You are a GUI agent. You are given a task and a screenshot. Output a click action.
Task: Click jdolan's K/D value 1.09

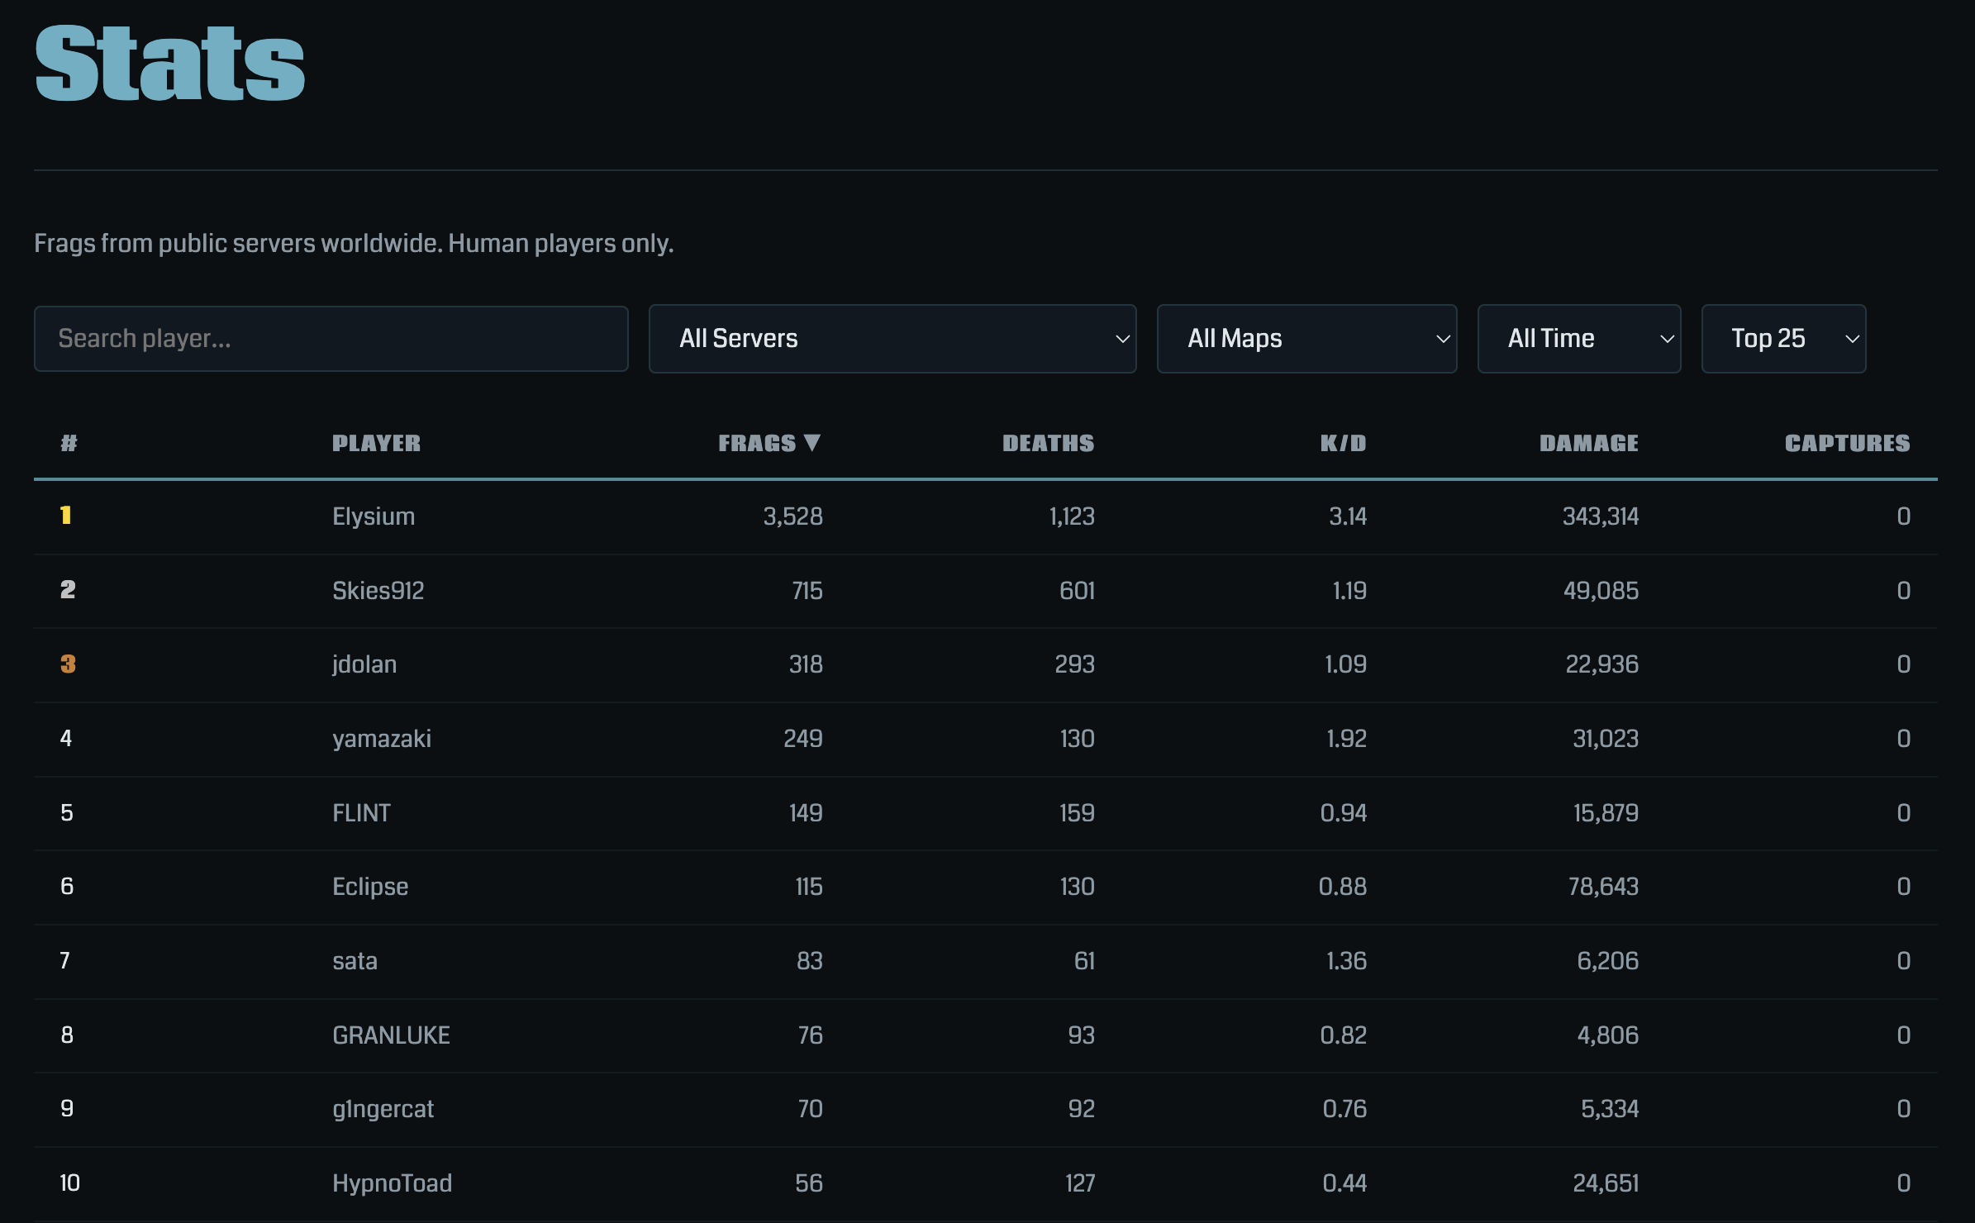point(1345,664)
